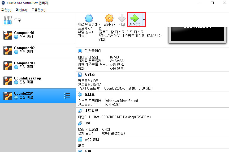Click the UbuntuDeskTop OS icon
The image size is (229, 152).
pyautogui.click(x=8, y=81)
